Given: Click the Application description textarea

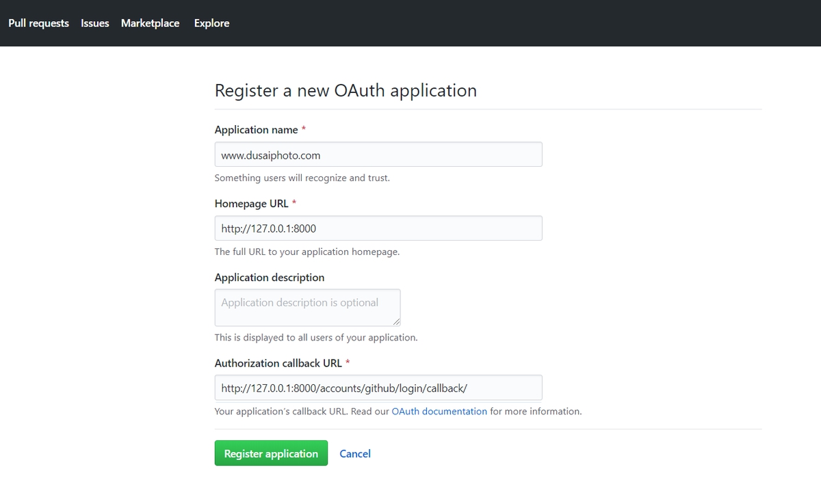Looking at the screenshot, I should tap(307, 307).
